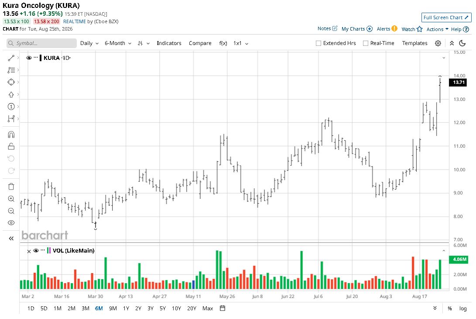The image size is (476, 319).
Task: Remove the VOL study with X
Action: tap(29, 251)
